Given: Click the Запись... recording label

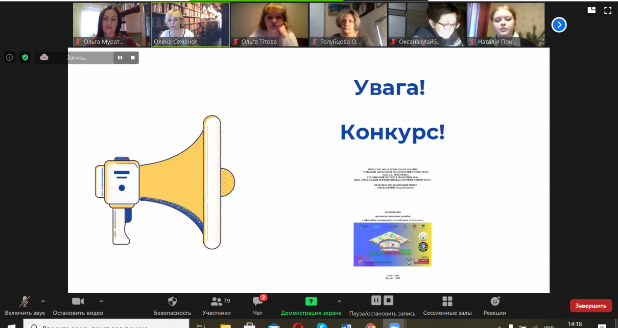Looking at the screenshot, I should [78, 58].
